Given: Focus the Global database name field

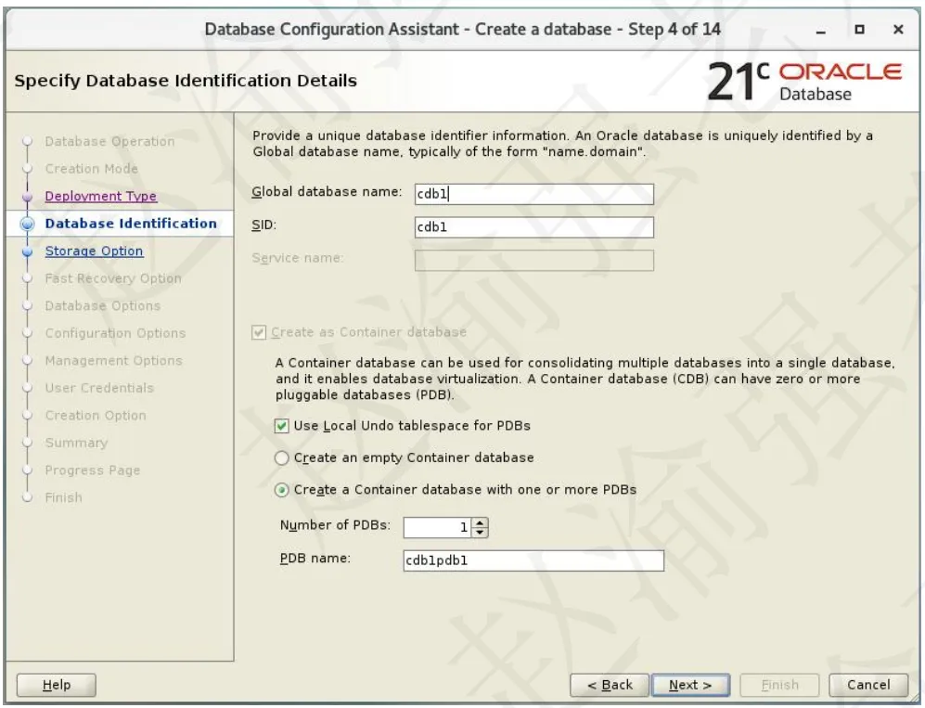Looking at the screenshot, I should click(533, 194).
